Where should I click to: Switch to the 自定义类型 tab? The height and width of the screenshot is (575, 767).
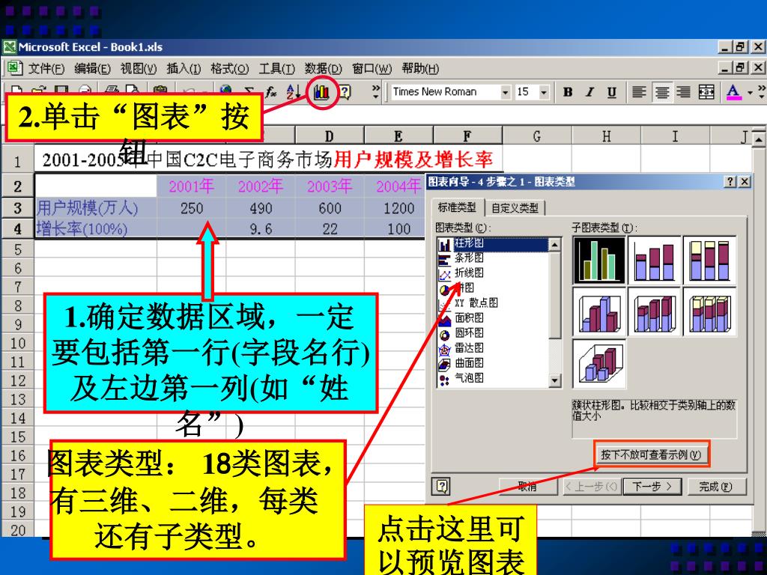(x=515, y=208)
